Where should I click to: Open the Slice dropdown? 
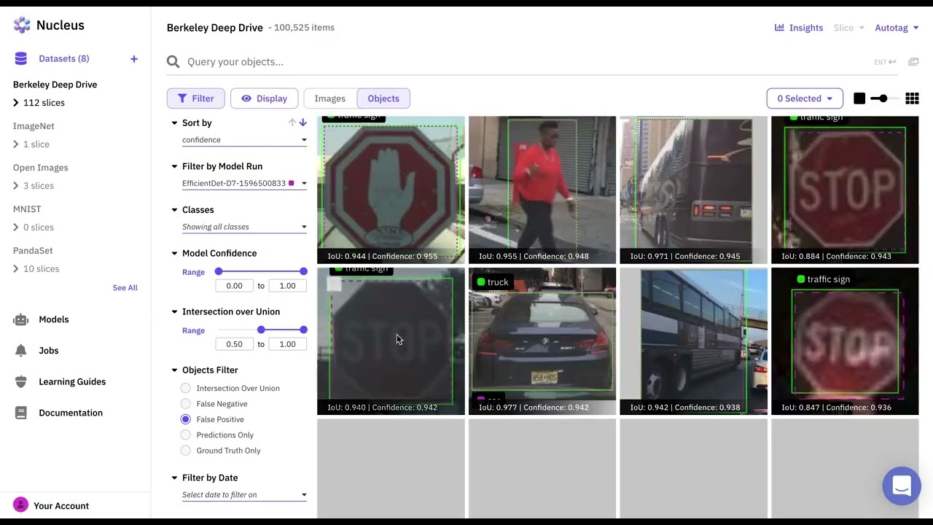click(x=848, y=28)
